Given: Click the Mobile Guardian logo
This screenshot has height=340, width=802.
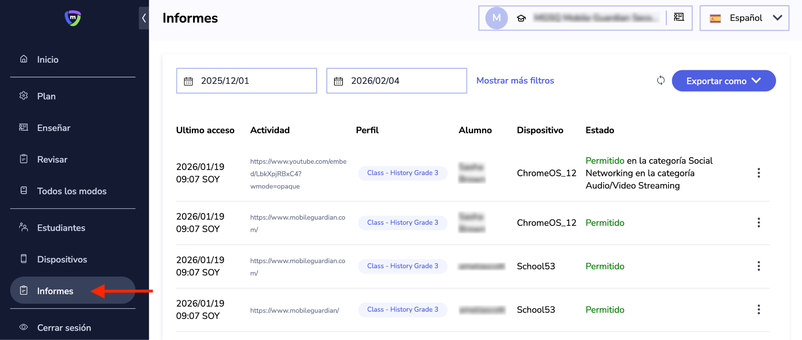Looking at the screenshot, I should coord(72,18).
